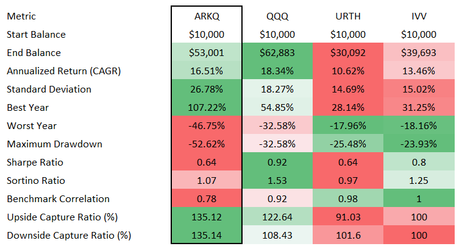
Task: Select QQQ Best Year value 54.85%
Action: [277, 107]
